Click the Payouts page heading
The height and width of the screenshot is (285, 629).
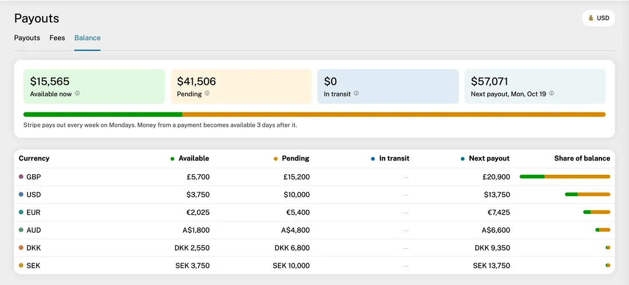(x=37, y=18)
